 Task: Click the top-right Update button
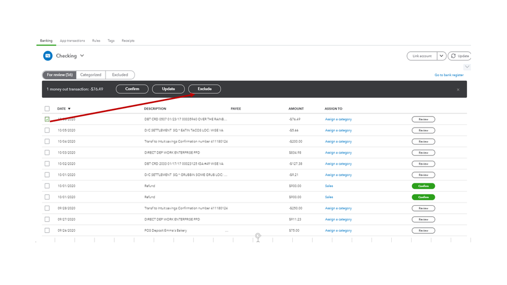click(459, 56)
